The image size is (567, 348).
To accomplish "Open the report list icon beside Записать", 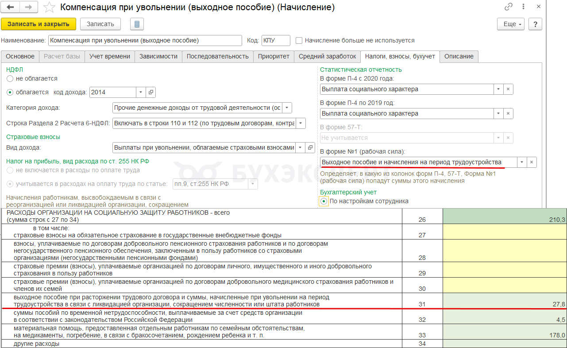I will pos(137,24).
